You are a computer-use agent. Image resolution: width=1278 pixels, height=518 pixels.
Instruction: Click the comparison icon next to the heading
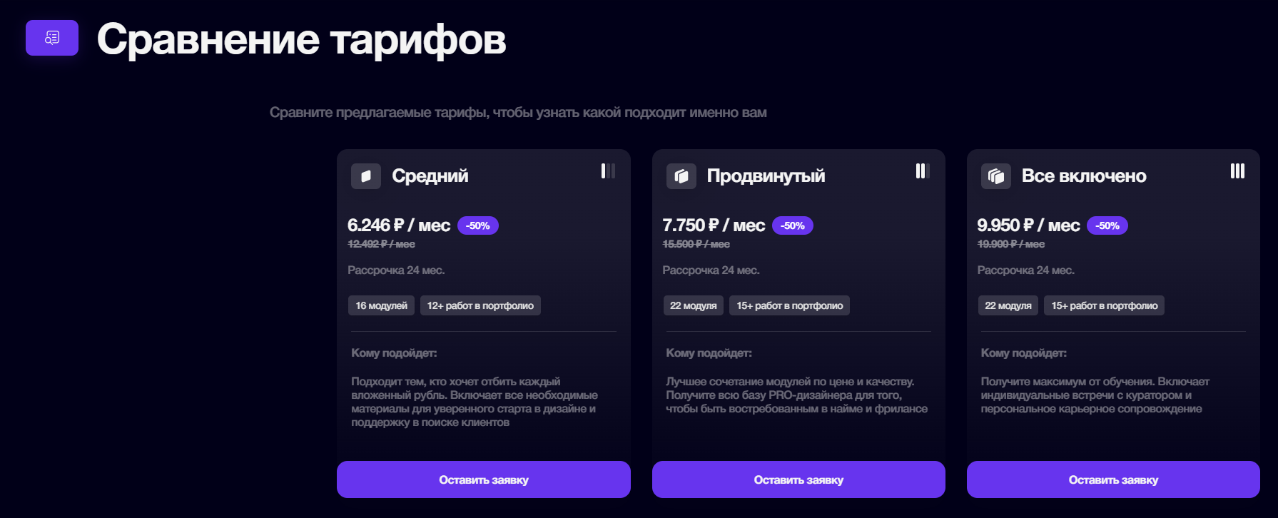pos(51,39)
